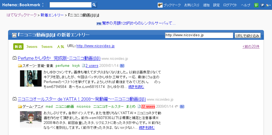Screen dimensions: 272x135
Task: Open the 驚きの月額125円 rental server ad
Action: 139,23
